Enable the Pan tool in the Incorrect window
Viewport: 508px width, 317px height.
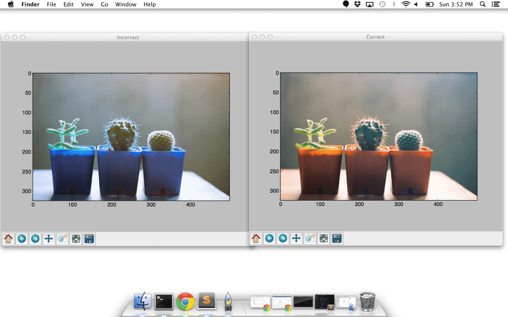tap(49, 239)
